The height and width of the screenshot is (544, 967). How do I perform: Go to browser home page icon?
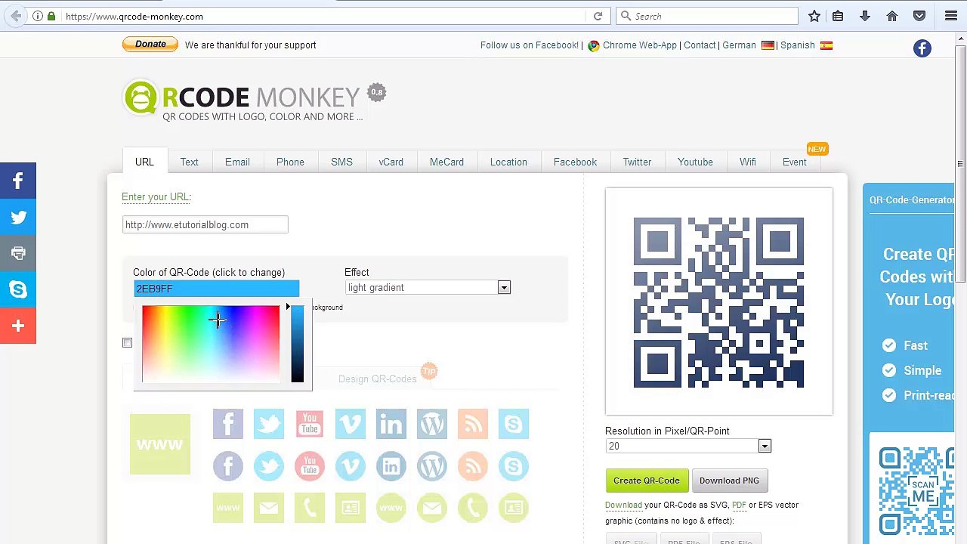[x=892, y=16]
